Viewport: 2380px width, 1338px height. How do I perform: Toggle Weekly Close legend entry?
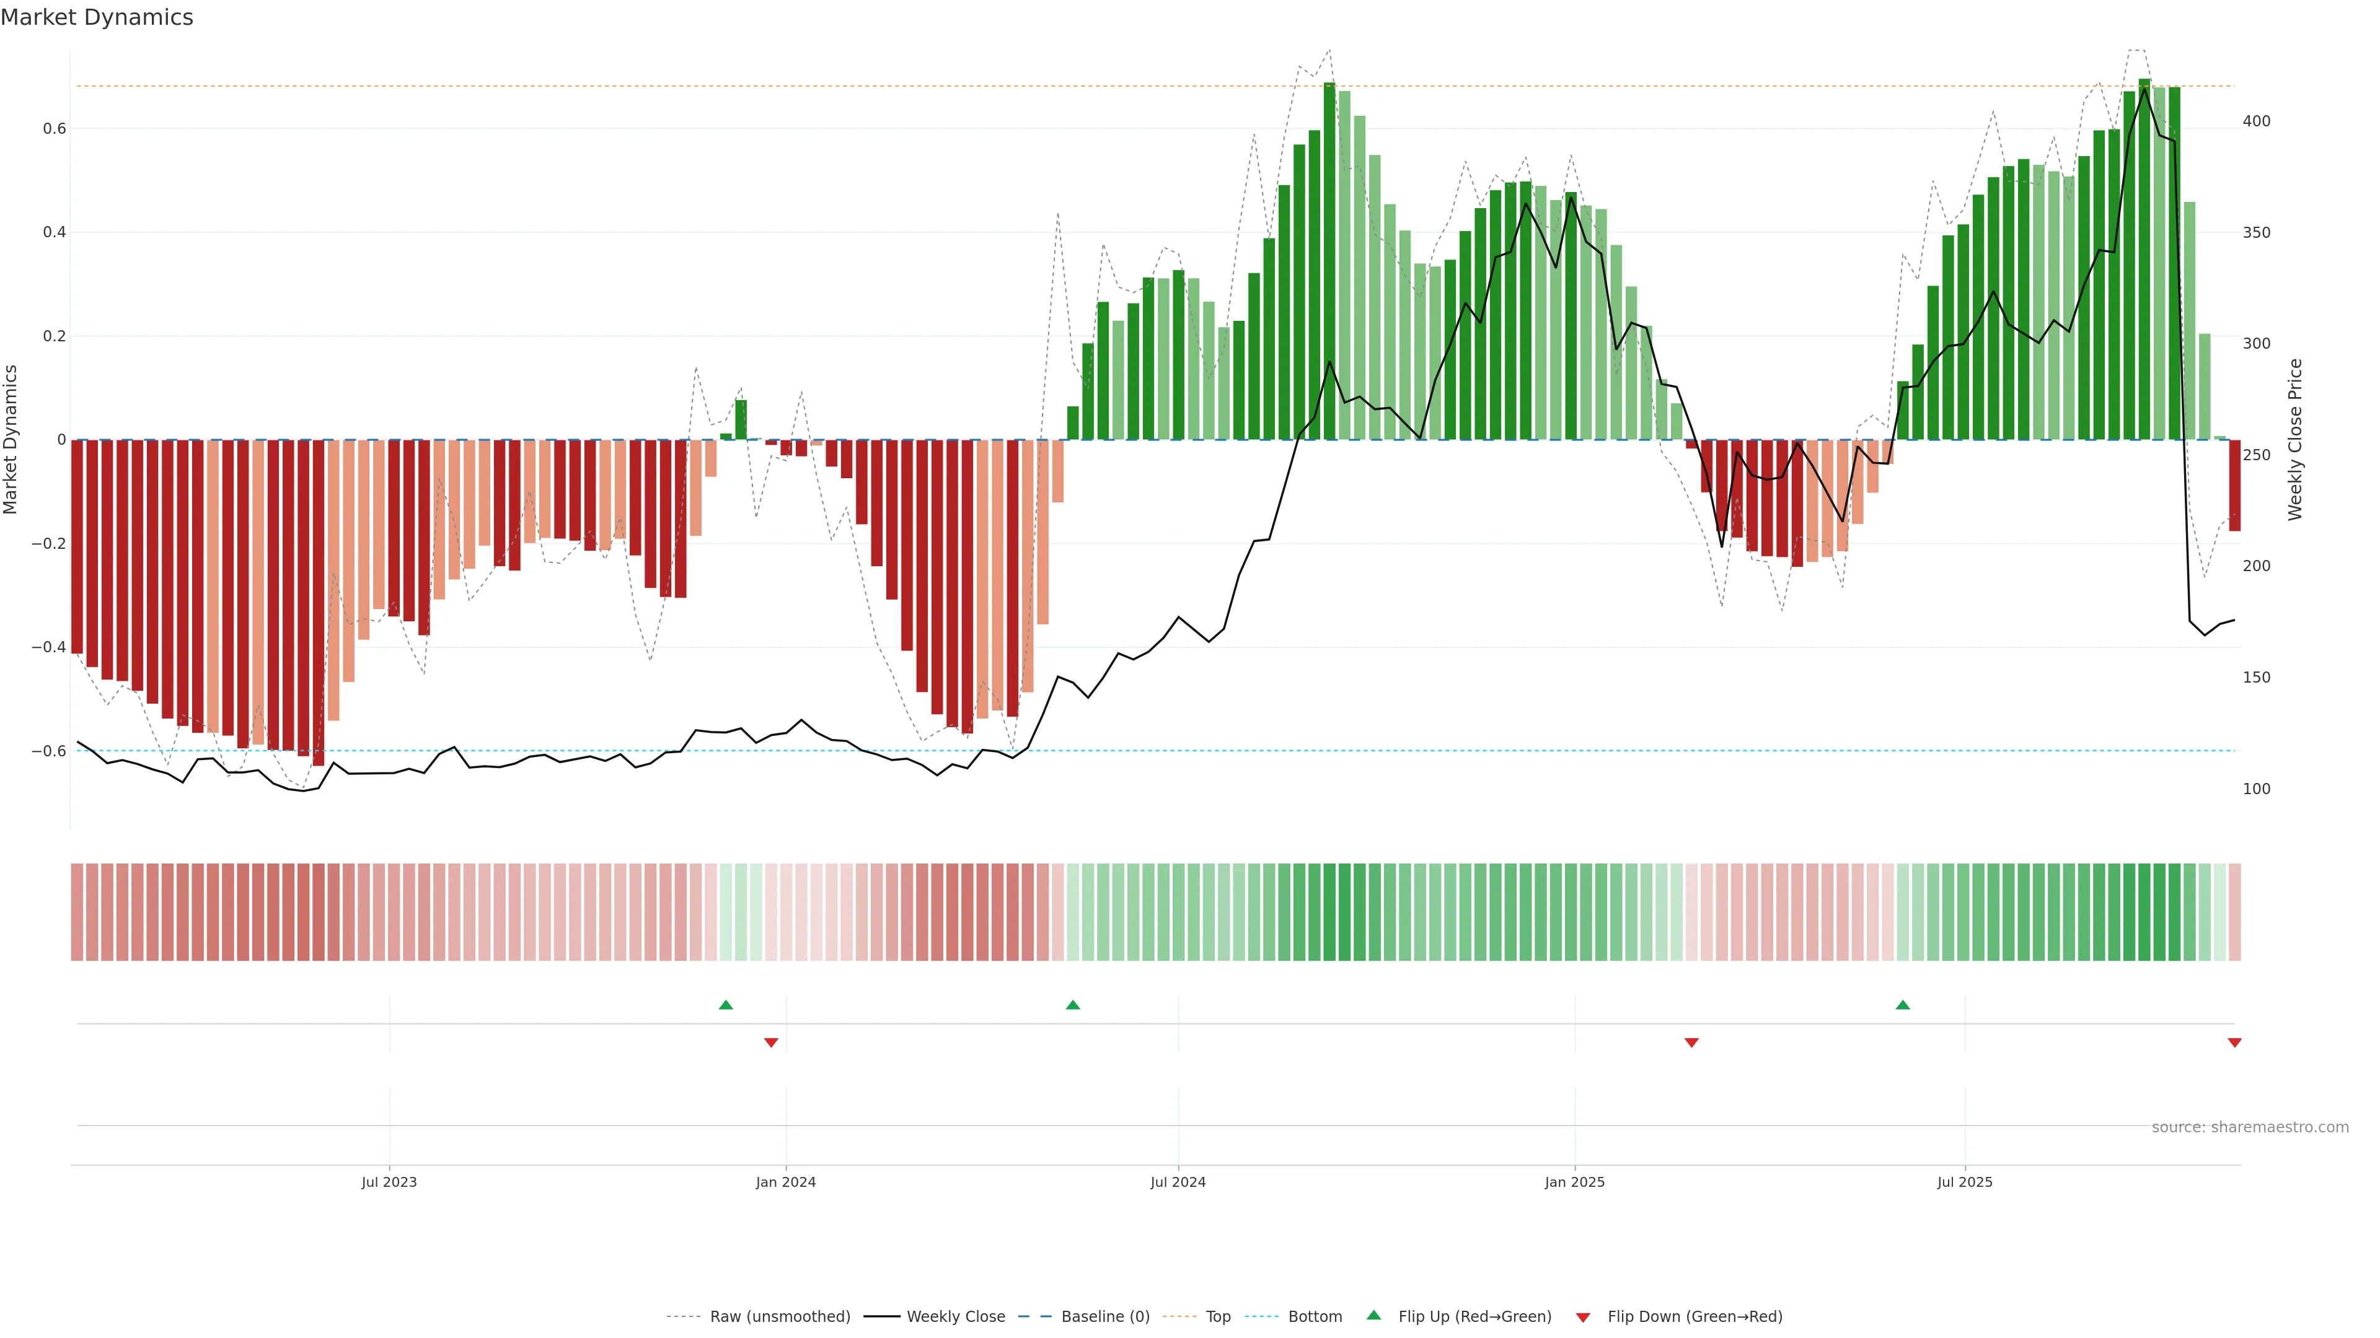pos(955,1317)
